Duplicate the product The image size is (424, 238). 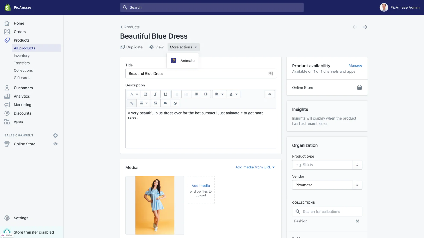pos(131,47)
